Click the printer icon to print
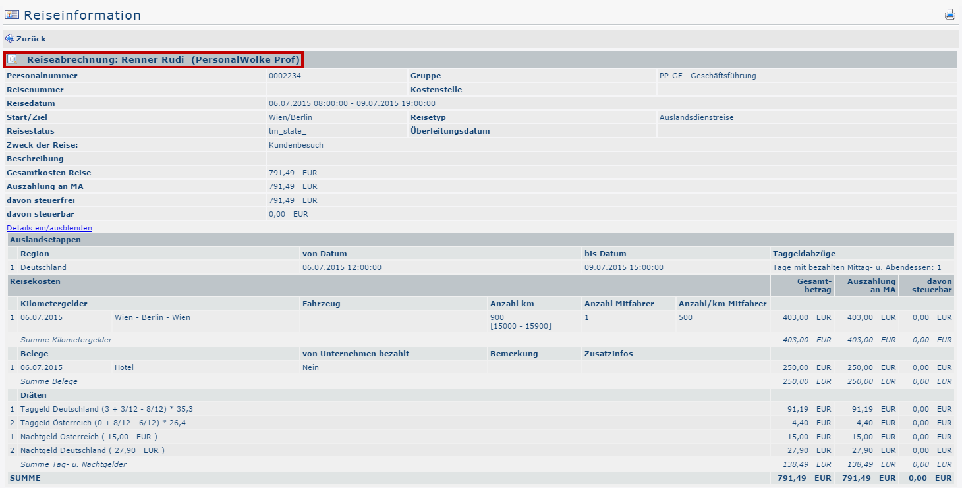The width and height of the screenshot is (962, 488). click(949, 14)
